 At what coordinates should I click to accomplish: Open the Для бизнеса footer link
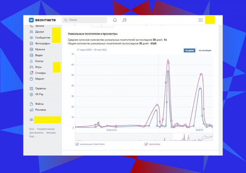(36, 133)
